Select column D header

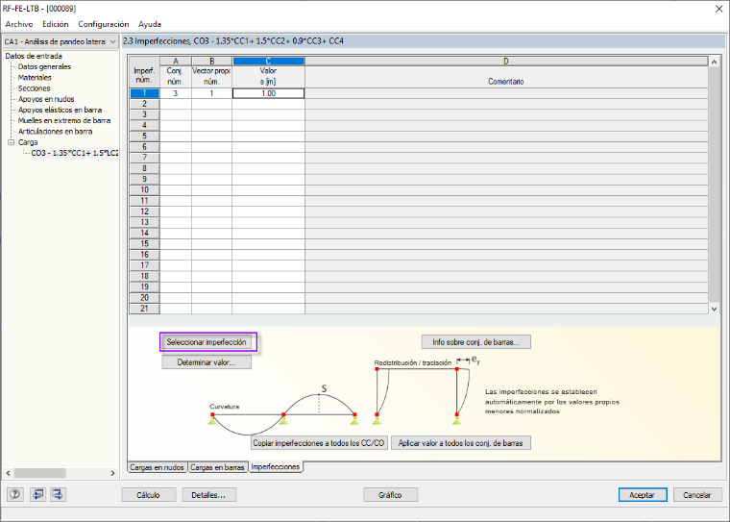point(506,62)
